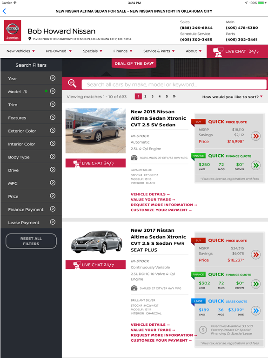Screen dimensions: 268x358
Task: Click the New 2017 Nissan Altima title
Action: tap(158, 240)
